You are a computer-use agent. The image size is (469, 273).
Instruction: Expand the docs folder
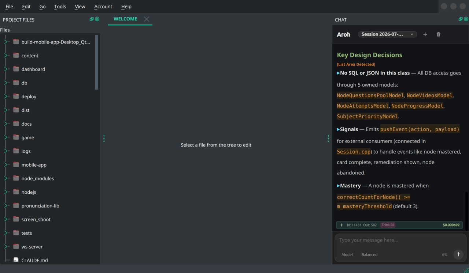6,124
